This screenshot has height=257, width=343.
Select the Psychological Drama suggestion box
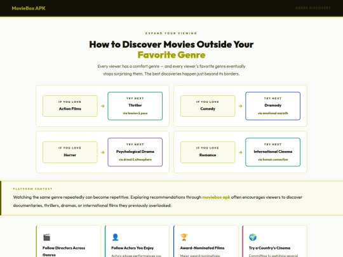tap(135, 152)
